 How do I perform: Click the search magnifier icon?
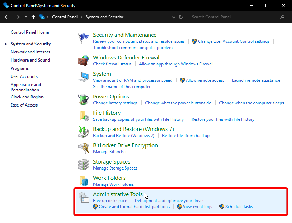(x=282, y=17)
